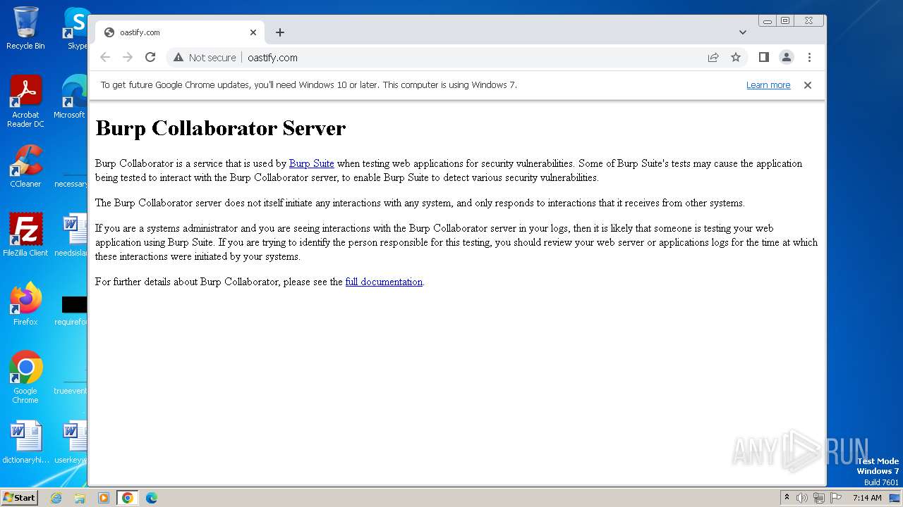Open the Action Center flag icon
Image resolution: width=903 pixels, height=507 pixels.
pyautogui.click(x=836, y=498)
